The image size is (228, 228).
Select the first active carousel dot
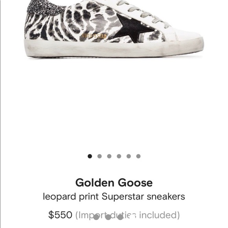pos(90,156)
